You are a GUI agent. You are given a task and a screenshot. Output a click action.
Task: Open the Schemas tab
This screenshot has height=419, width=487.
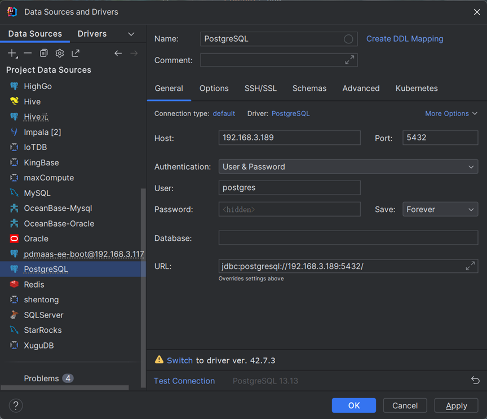[x=309, y=89]
